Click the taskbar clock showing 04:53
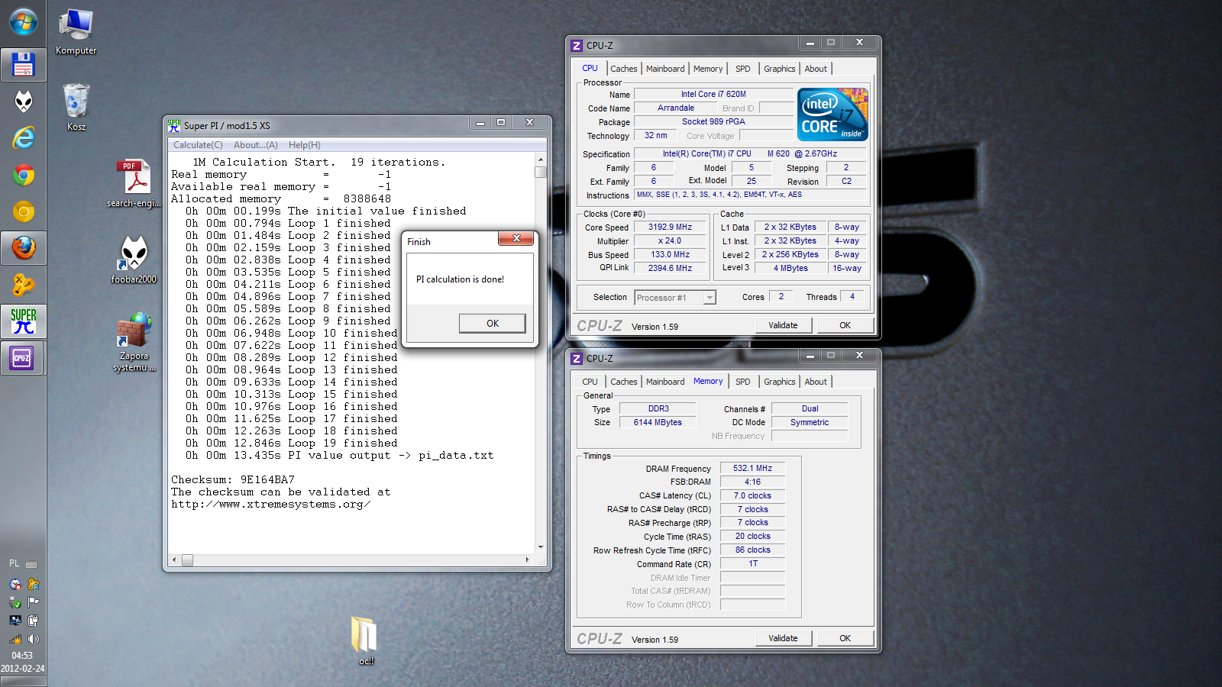Screen dimensions: 1222x687 tap(22, 656)
